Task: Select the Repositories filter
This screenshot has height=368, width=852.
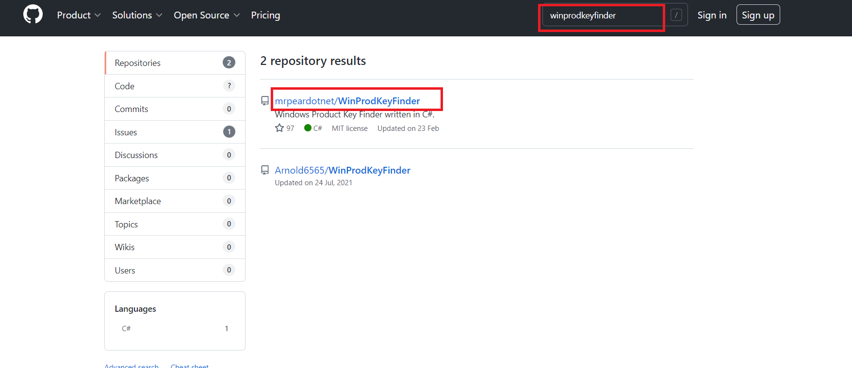Action: (175, 63)
